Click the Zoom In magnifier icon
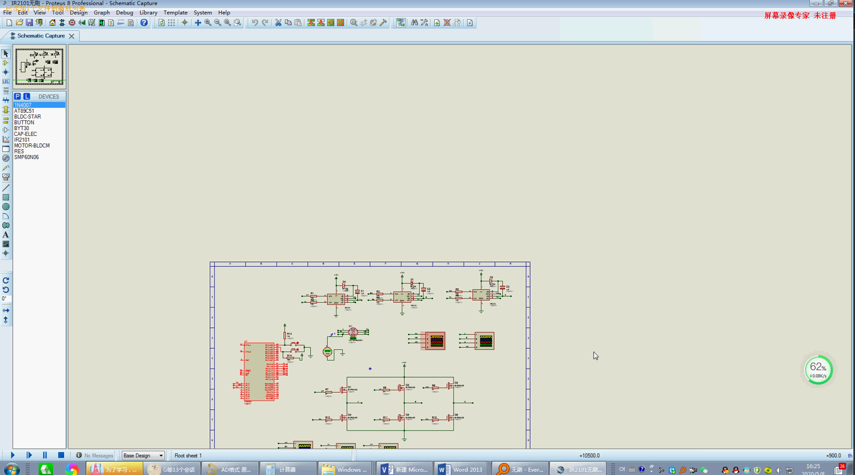The height and width of the screenshot is (475, 855). [x=207, y=22]
